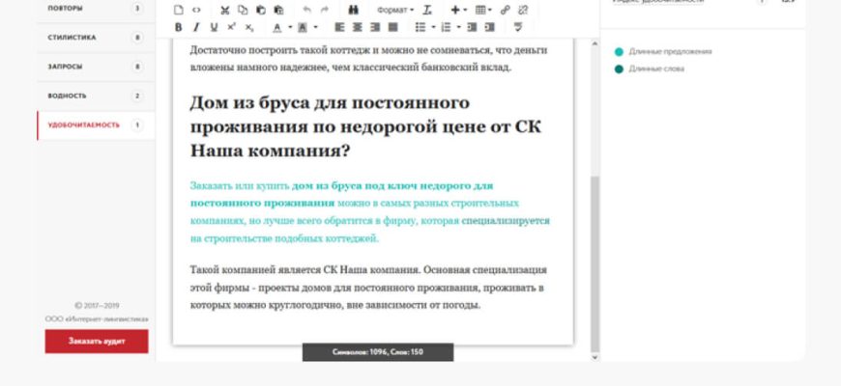This screenshot has height=386, width=841.
Task: Click the Underline icon
Action: click(x=214, y=27)
